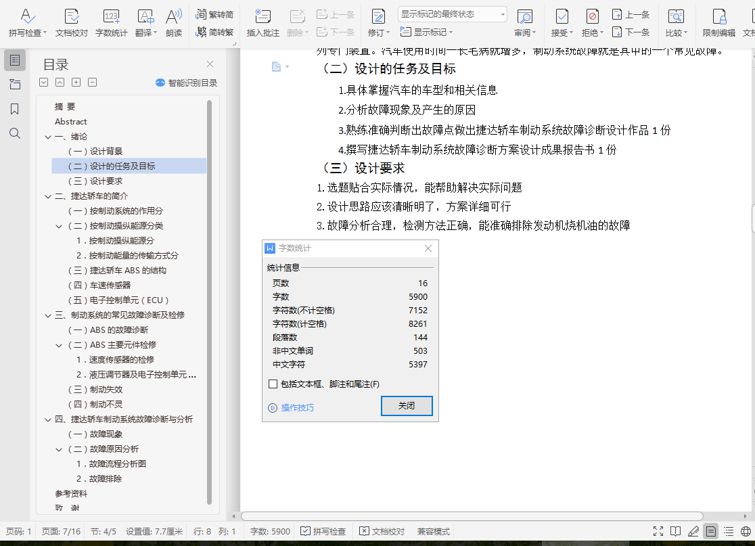The width and height of the screenshot is (755, 546).
Task: Convert traditional to simplified (繁转简)
Action: pos(214,14)
